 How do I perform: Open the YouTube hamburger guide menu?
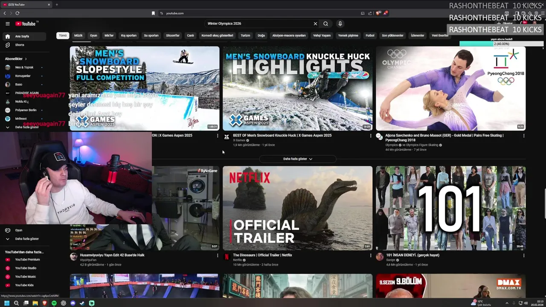[x=7, y=24]
